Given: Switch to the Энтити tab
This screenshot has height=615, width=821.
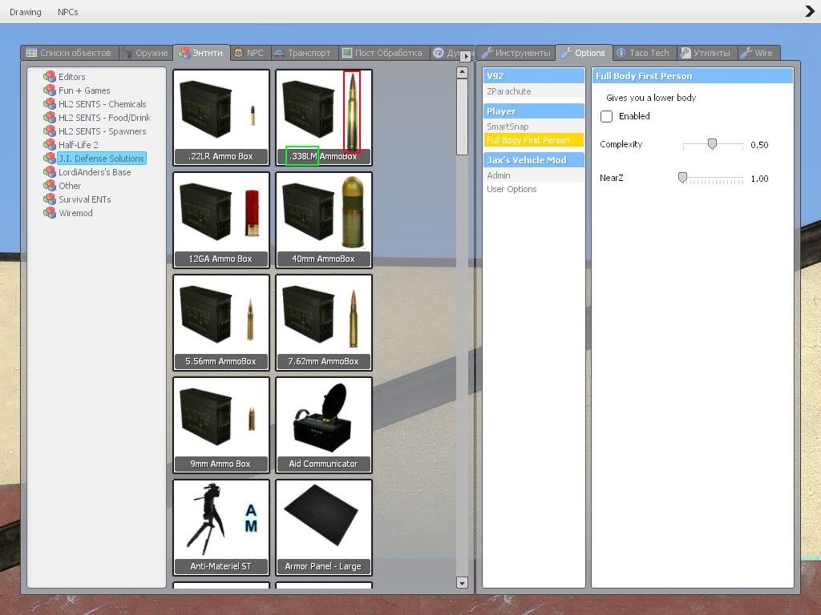Looking at the screenshot, I should [x=201, y=53].
